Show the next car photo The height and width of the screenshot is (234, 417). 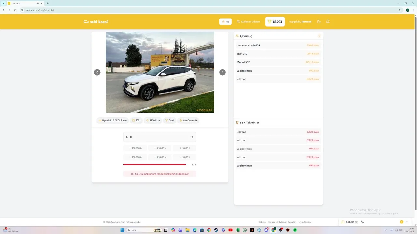click(222, 72)
